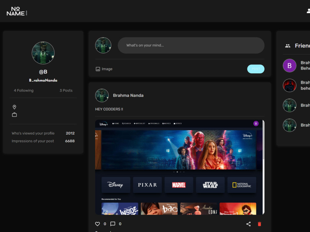Submit with the POST button

[256, 69]
